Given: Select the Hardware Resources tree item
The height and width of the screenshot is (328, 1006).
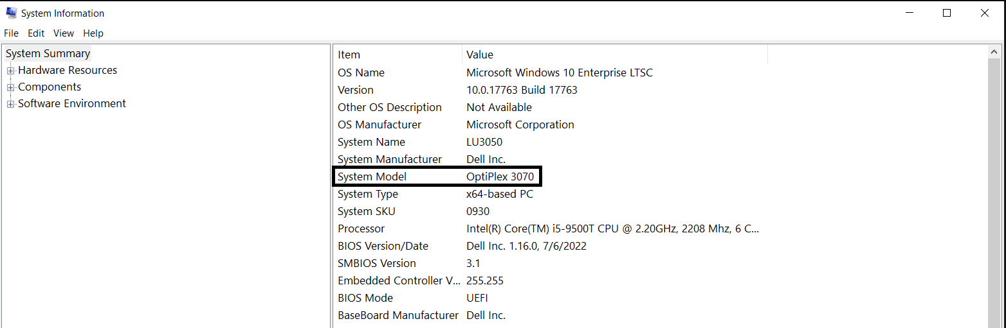Looking at the screenshot, I should (68, 71).
